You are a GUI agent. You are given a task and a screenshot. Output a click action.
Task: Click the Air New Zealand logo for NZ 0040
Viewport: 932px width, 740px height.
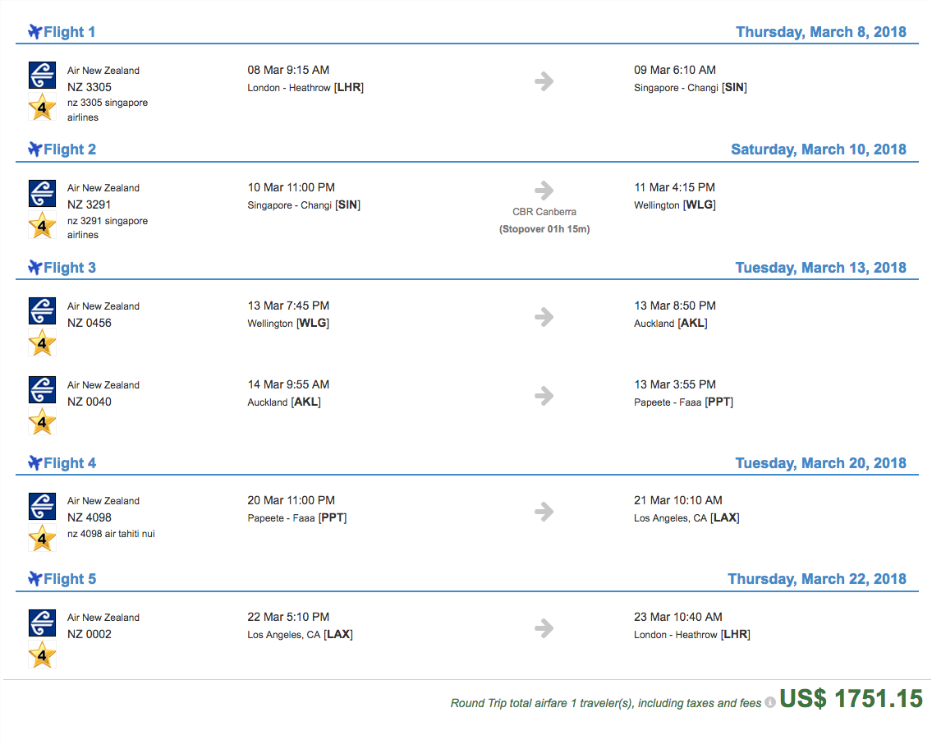coord(42,390)
